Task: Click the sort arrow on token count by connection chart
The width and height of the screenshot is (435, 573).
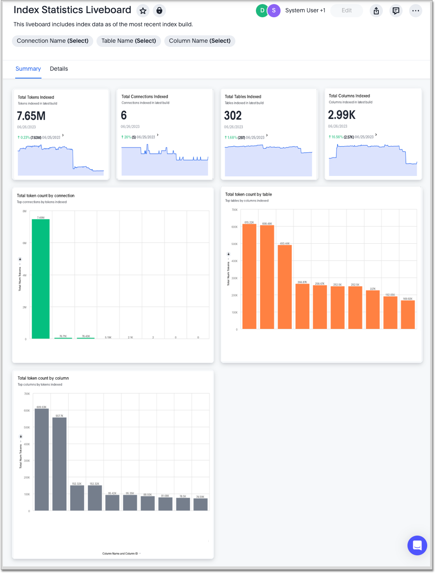Action: 20,259
